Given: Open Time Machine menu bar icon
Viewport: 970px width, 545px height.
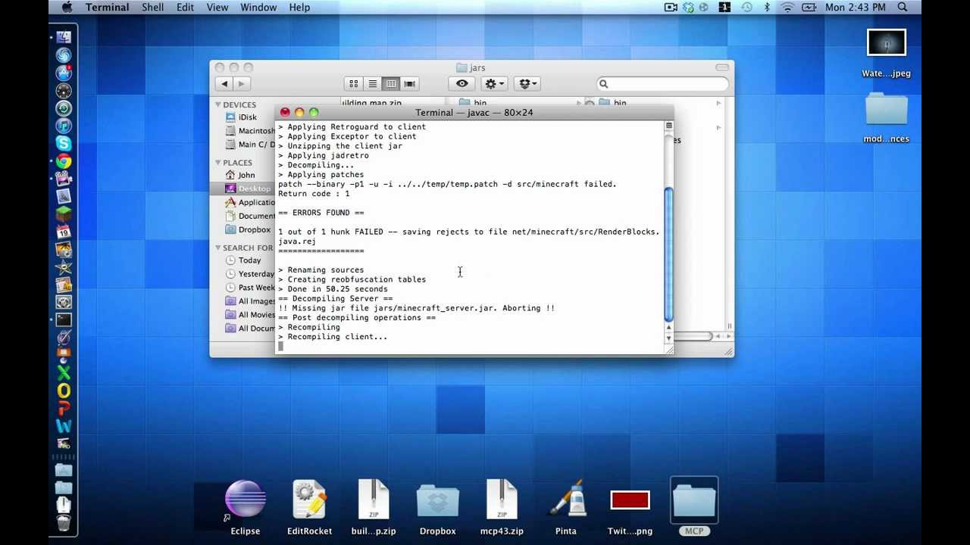Looking at the screenshot, I should (x=746, y=8).
